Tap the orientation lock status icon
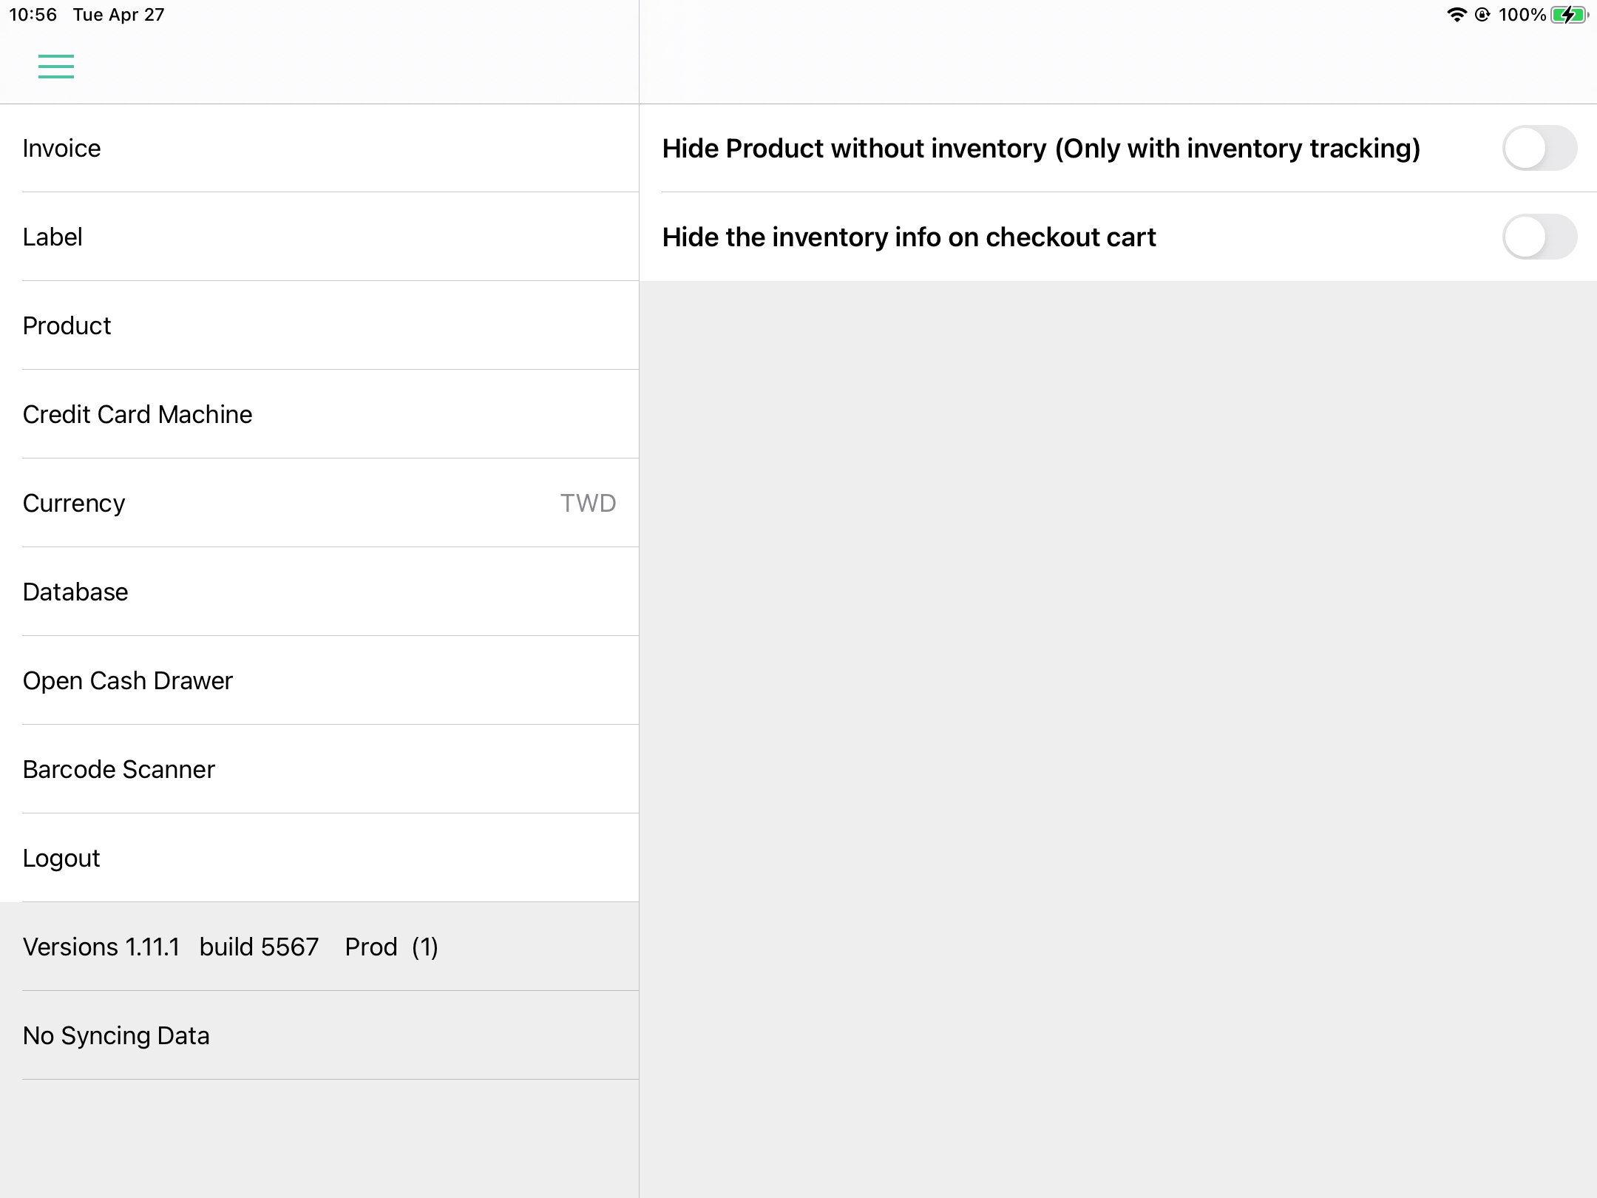 1482,15
